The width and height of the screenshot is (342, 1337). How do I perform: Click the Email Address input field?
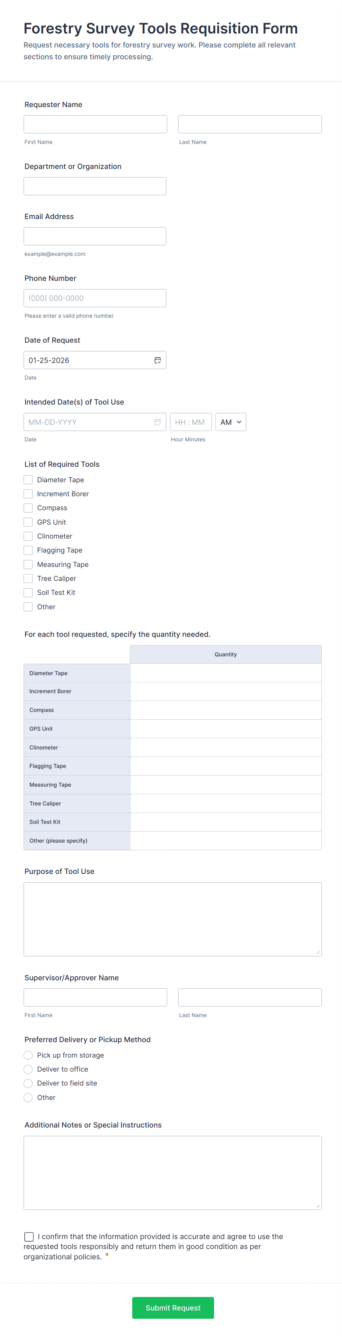pyautogui.click(x=95, y=236)
